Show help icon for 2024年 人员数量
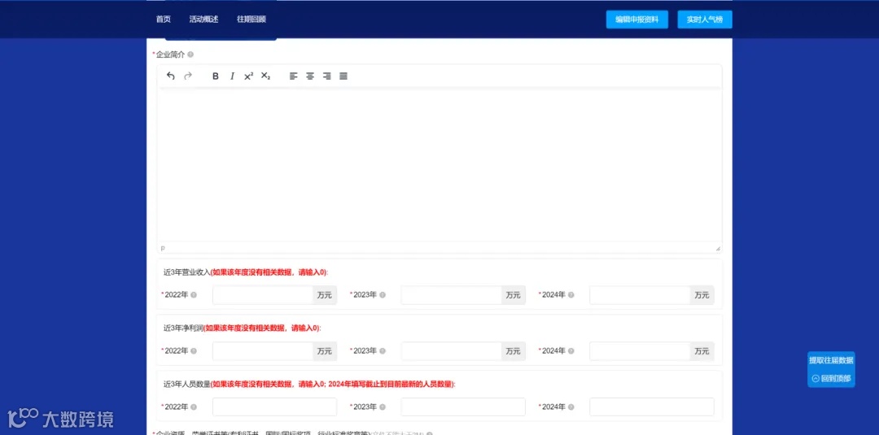The width and height of the screenshot is (879, 435). pyautogui.click(x=571, y=407)
